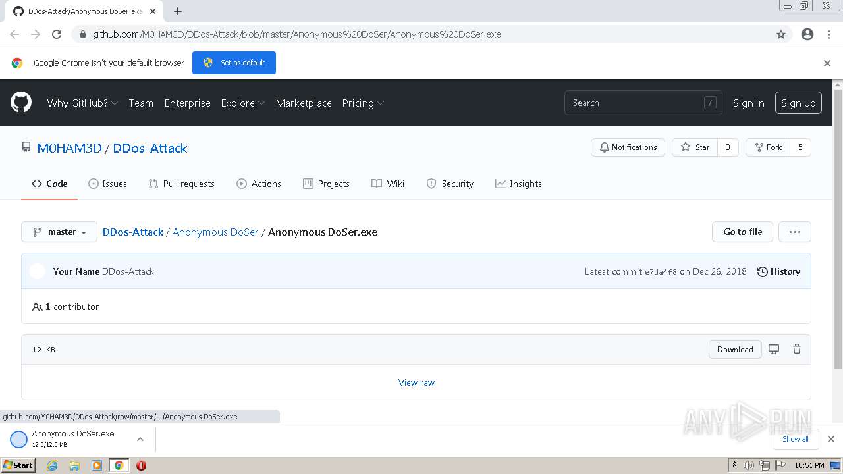Screen dimensions: 843x474
Task: Go back with browser back arrow
Action: click(x=14, y=34)
